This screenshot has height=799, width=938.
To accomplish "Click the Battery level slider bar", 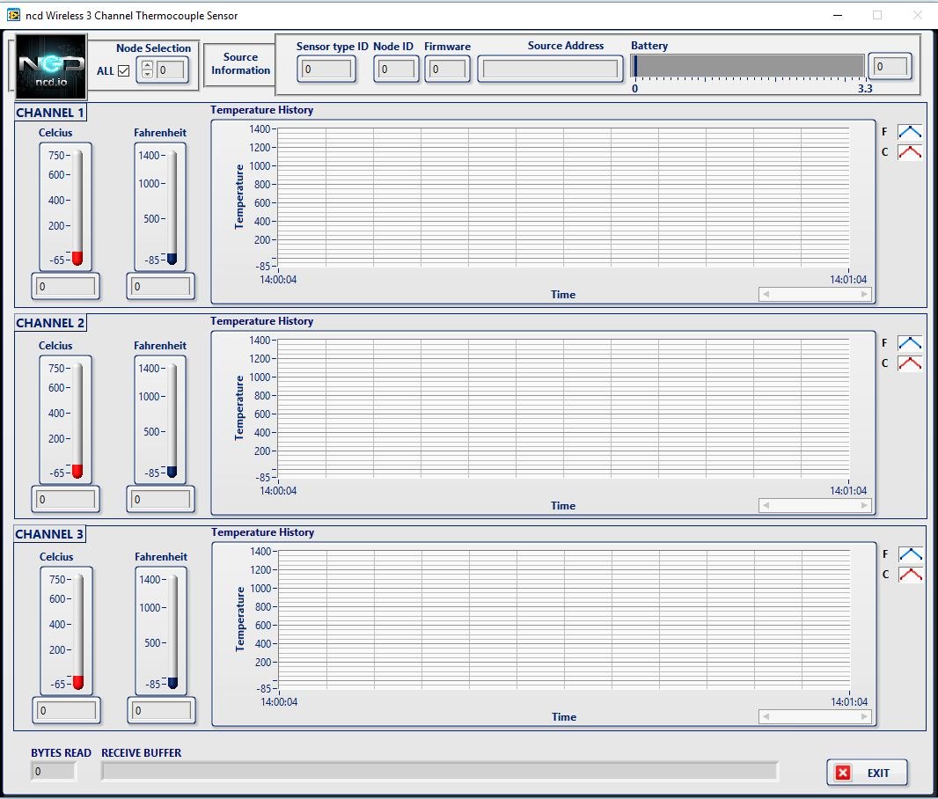I will point(748,66).
